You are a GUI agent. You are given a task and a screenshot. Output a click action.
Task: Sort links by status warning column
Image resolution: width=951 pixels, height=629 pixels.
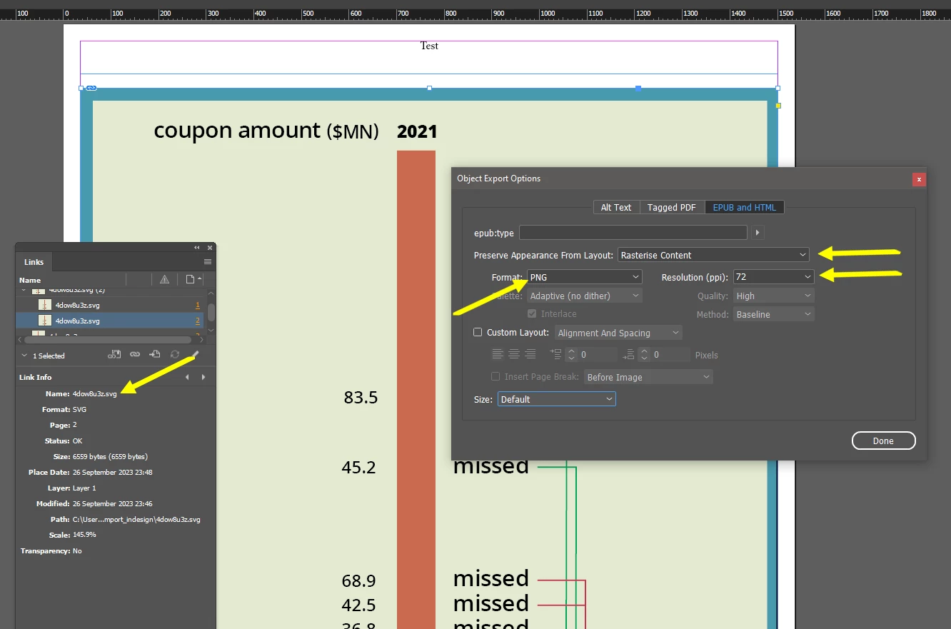(164, 280)
